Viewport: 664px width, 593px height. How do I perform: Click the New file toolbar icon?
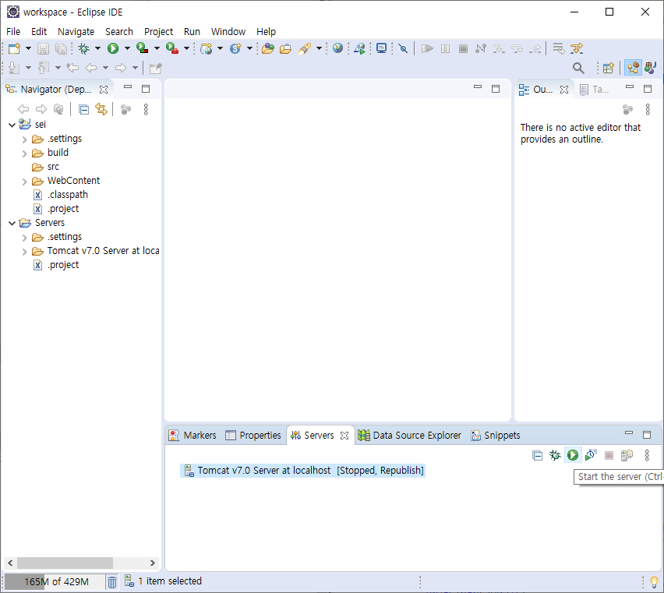(x=14, y=48)
